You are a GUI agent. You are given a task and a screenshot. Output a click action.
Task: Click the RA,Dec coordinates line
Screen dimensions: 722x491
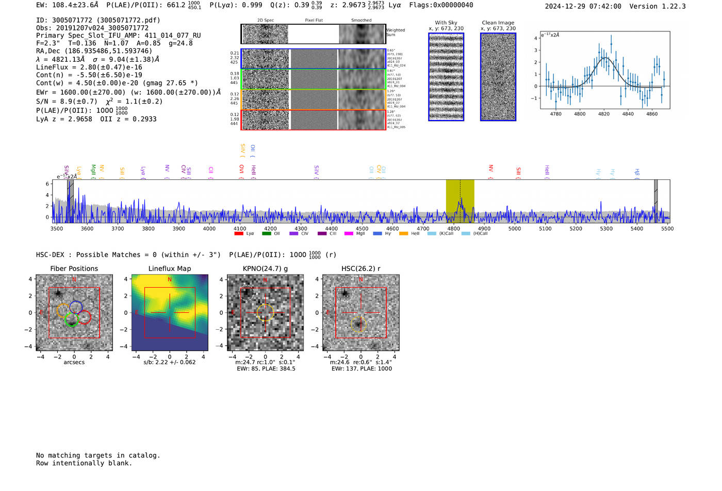pyautogui.click(x=94, y=51)
